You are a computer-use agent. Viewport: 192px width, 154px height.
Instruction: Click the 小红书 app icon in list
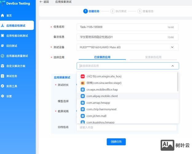point(83,76)
